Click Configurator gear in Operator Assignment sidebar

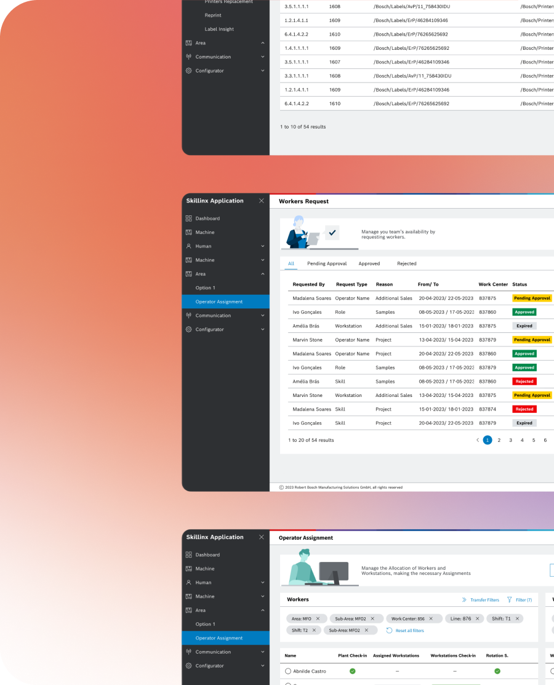coord(189,666)
